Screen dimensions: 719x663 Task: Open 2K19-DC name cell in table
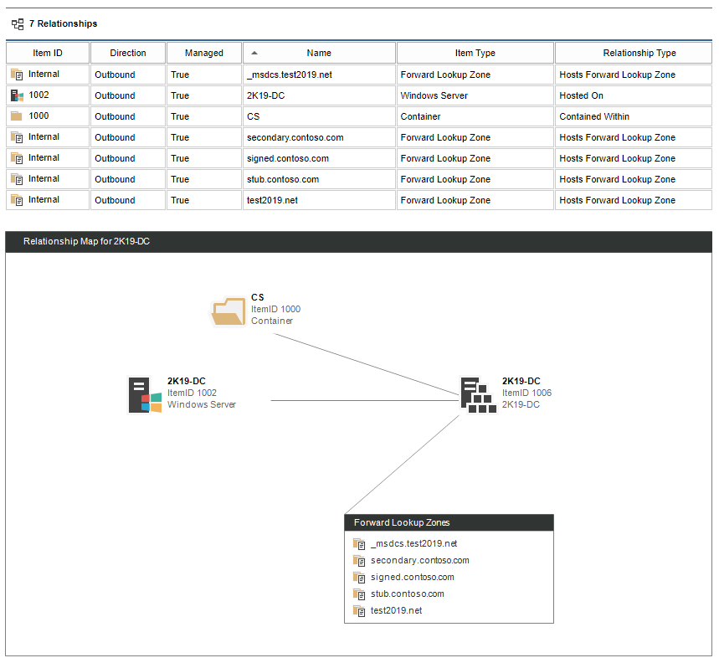(265, 95)
